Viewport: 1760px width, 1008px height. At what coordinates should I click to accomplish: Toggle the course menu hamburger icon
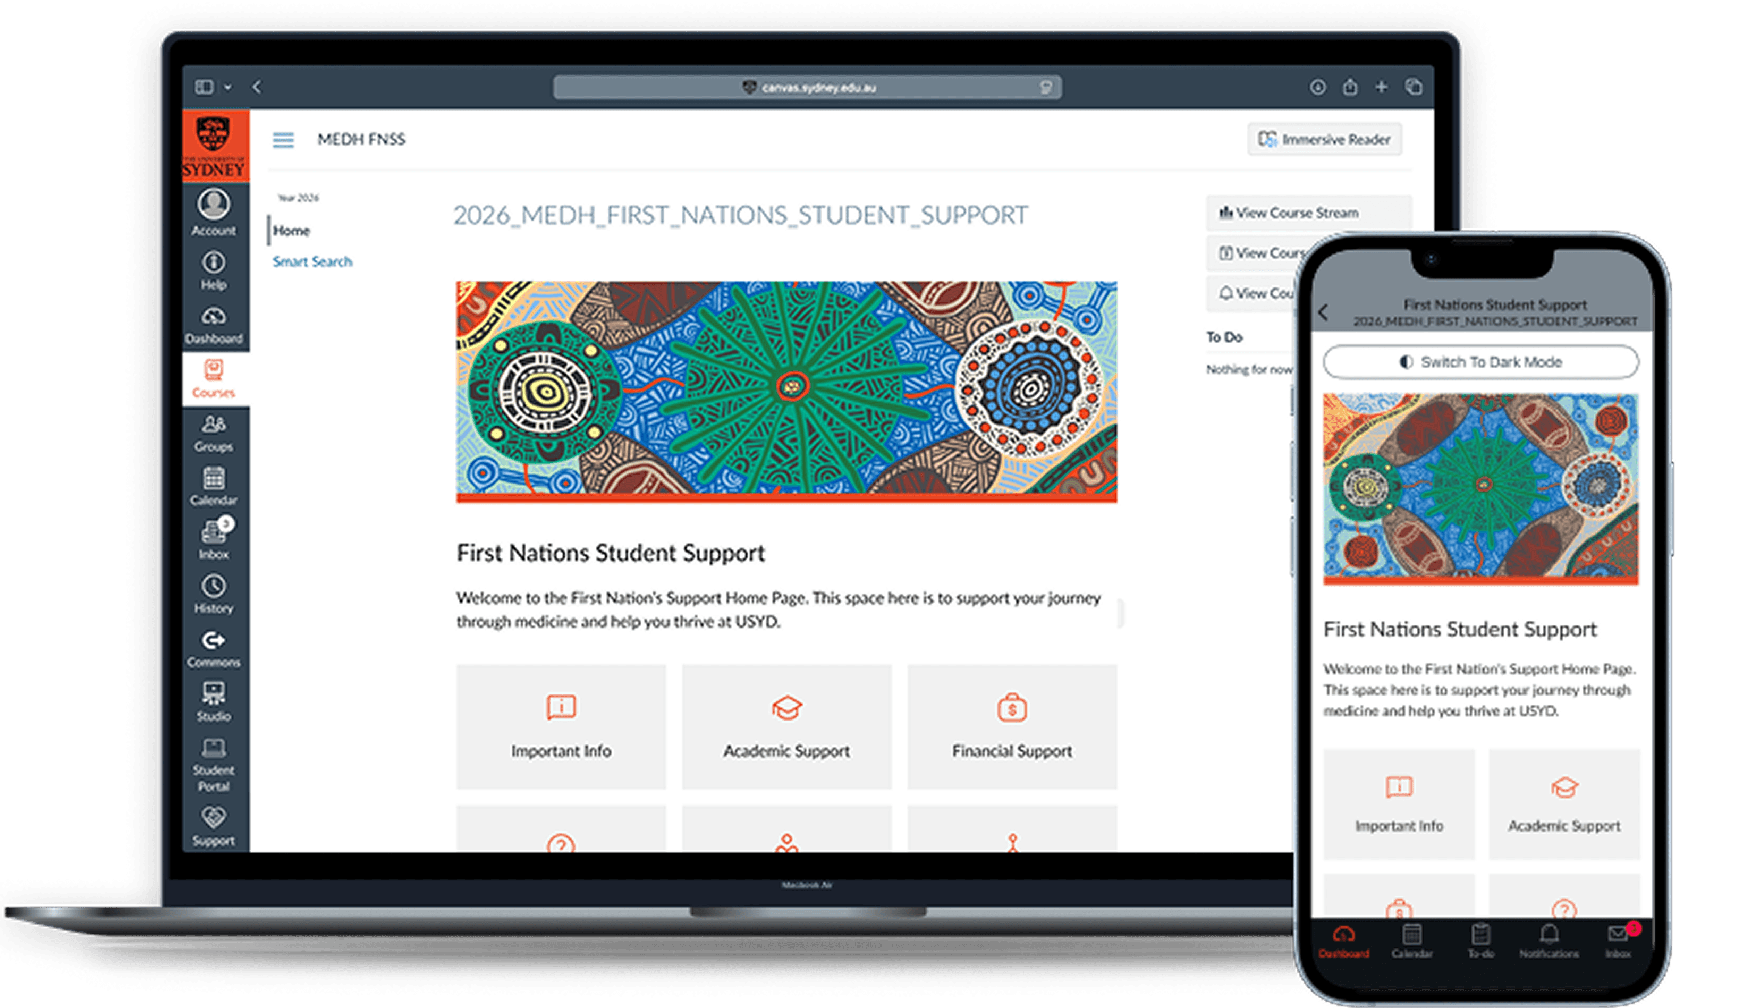pos(283,140)
